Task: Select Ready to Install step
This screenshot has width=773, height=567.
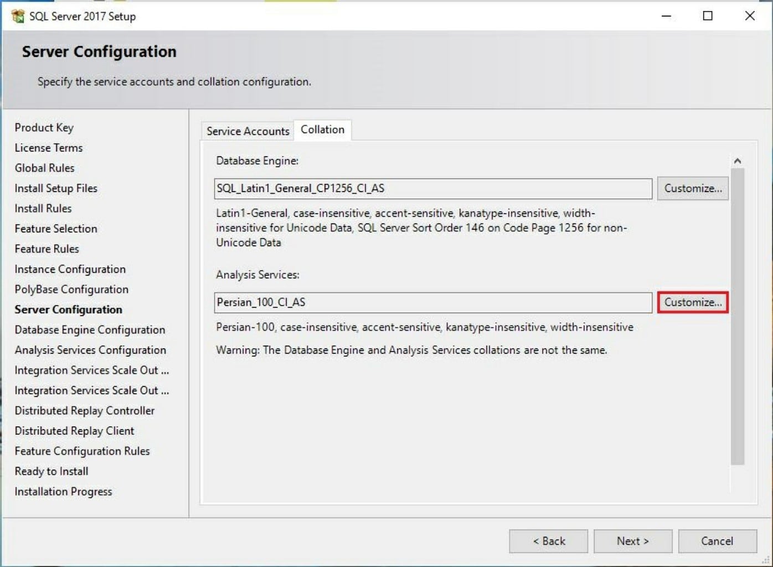Action: point(51,471)
